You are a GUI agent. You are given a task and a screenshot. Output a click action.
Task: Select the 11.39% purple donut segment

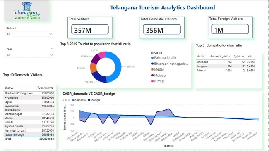click(95, 59)
